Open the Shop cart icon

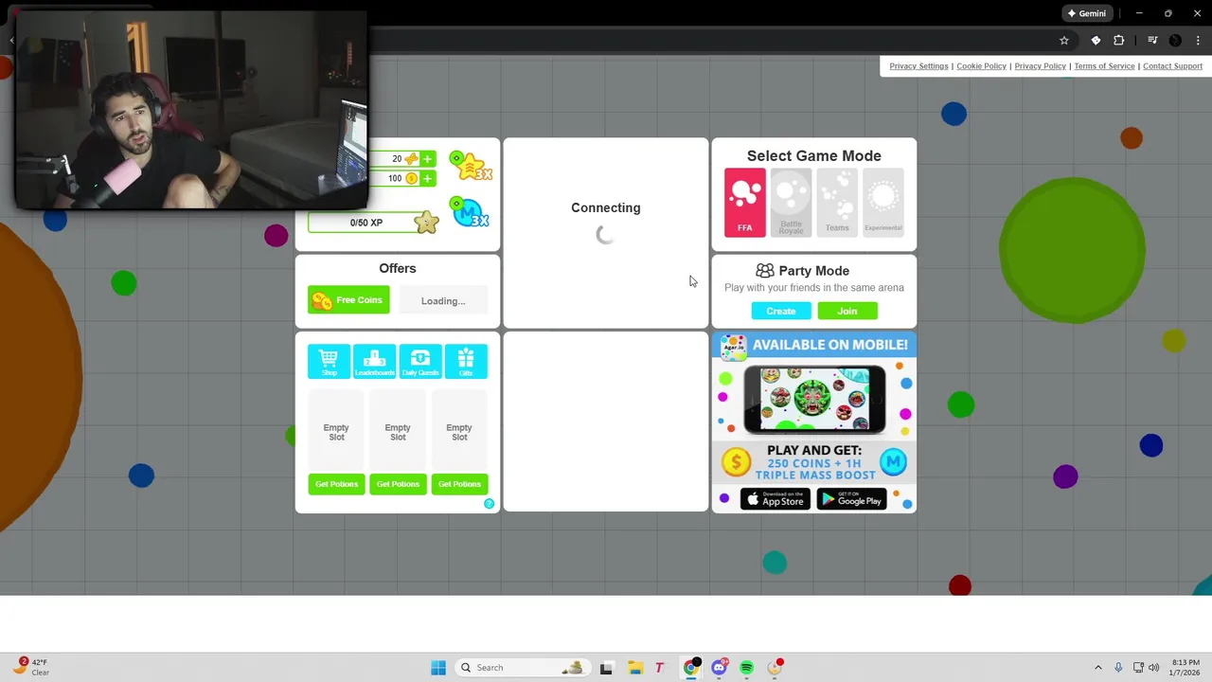[329, 362]
